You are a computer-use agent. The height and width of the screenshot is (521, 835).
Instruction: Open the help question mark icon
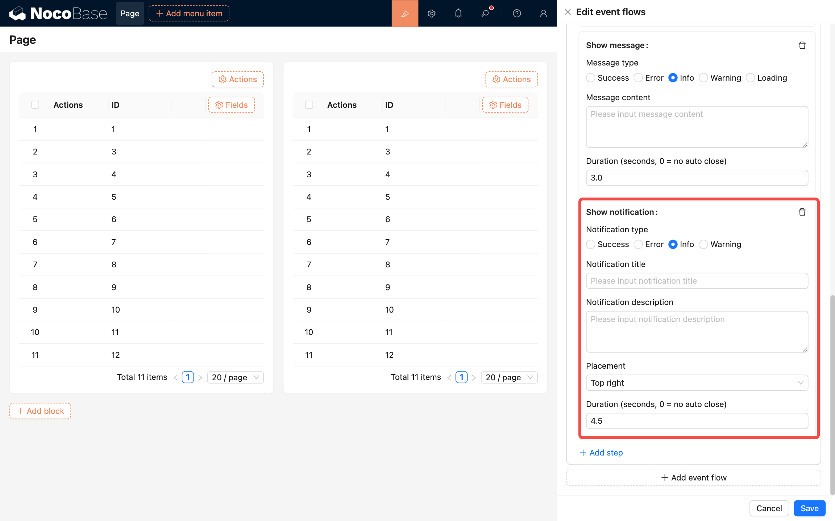click(x=517, y=13)
